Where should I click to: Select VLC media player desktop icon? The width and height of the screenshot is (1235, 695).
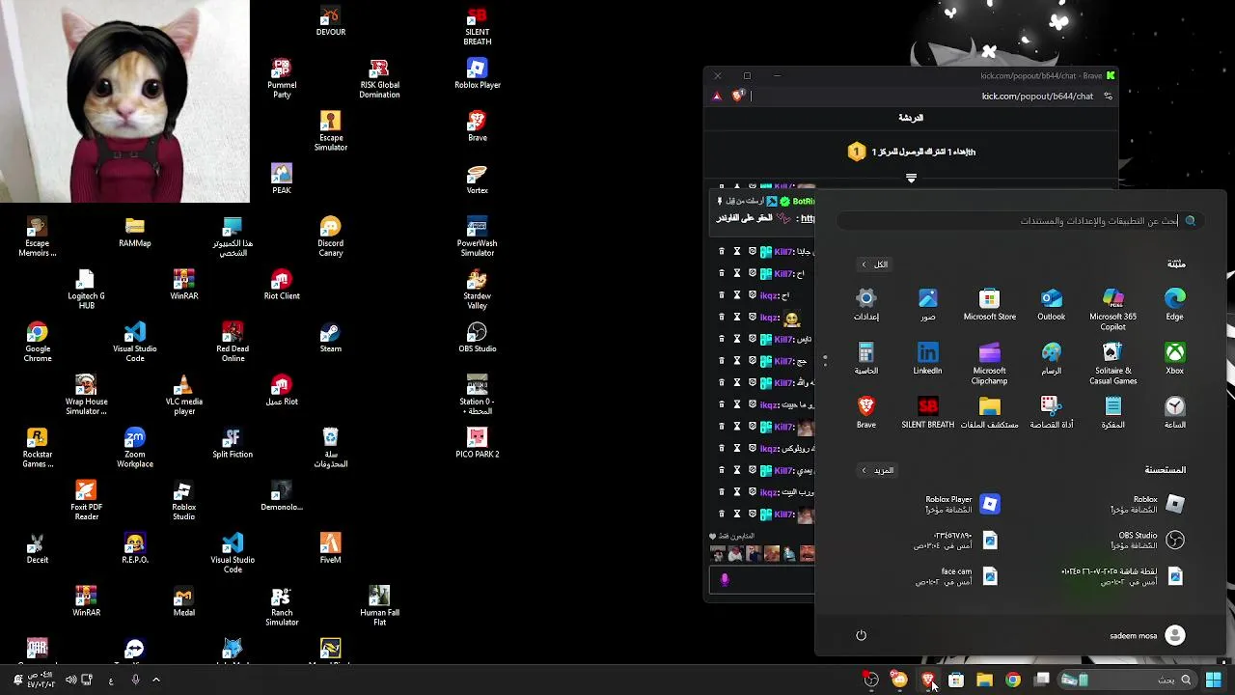[x=183, y=396]
